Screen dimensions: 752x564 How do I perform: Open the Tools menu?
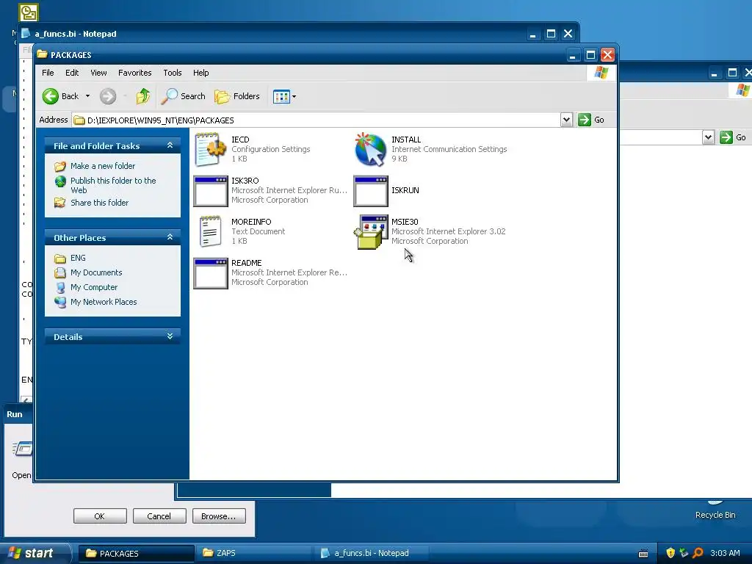pos(172,73)
